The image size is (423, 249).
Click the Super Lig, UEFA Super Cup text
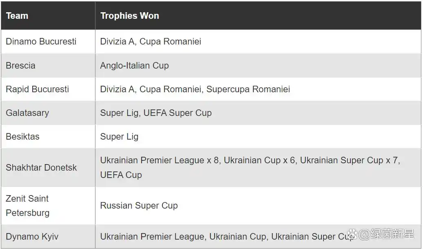156,113
